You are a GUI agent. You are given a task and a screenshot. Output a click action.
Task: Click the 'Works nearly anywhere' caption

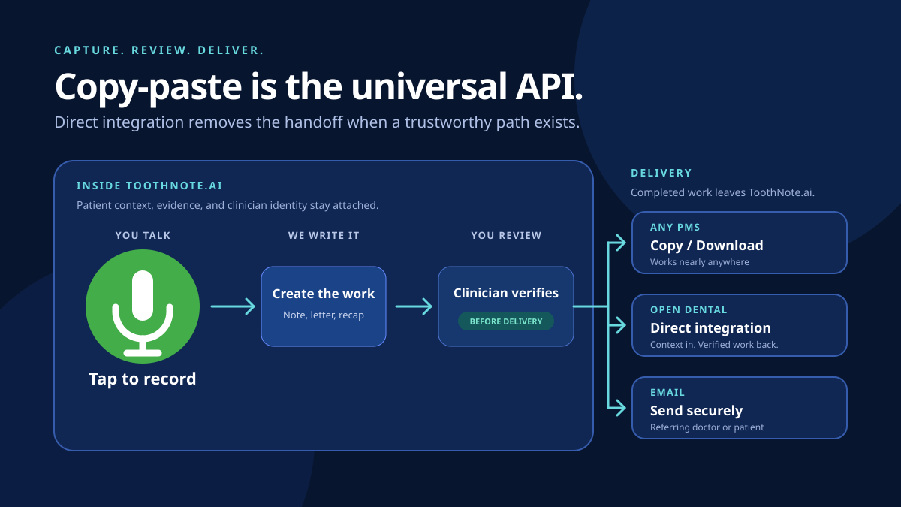click(x=700, y=262)
